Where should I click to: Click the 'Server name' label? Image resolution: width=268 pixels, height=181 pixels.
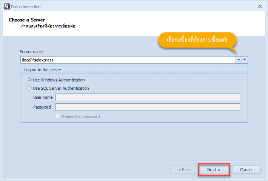point(31,52)
